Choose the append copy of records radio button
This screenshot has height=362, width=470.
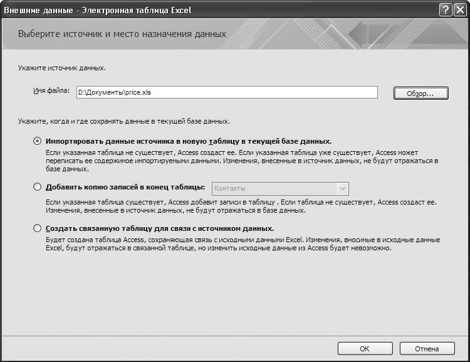[38, 186]
